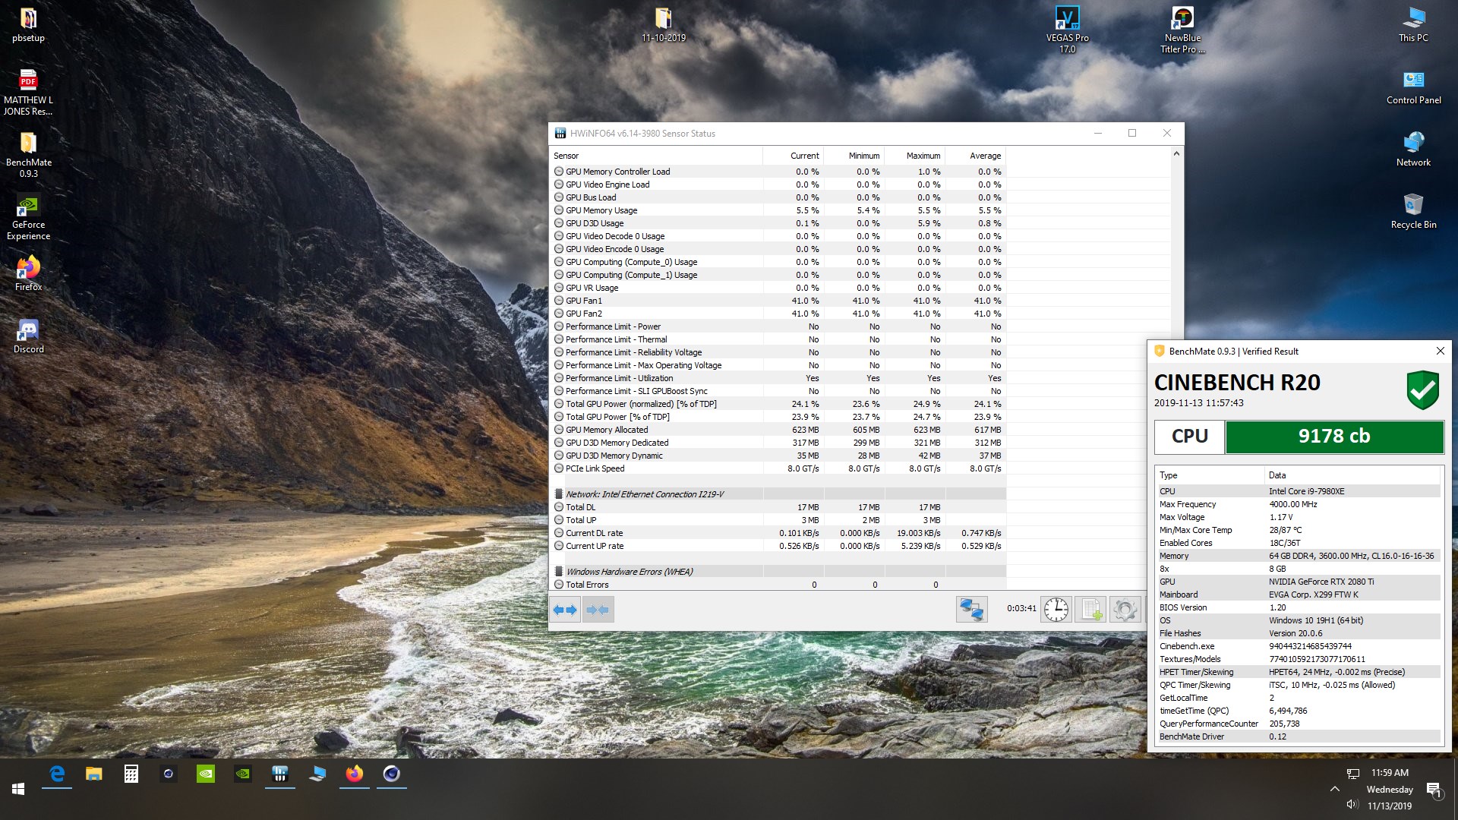The width and height of the screenshot is (1458, 820).
Task: Select Performance Limit - Utilization row
Action: pos(778,378)
